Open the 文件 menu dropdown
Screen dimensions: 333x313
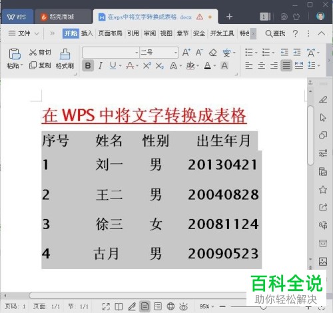coord(24,33)
